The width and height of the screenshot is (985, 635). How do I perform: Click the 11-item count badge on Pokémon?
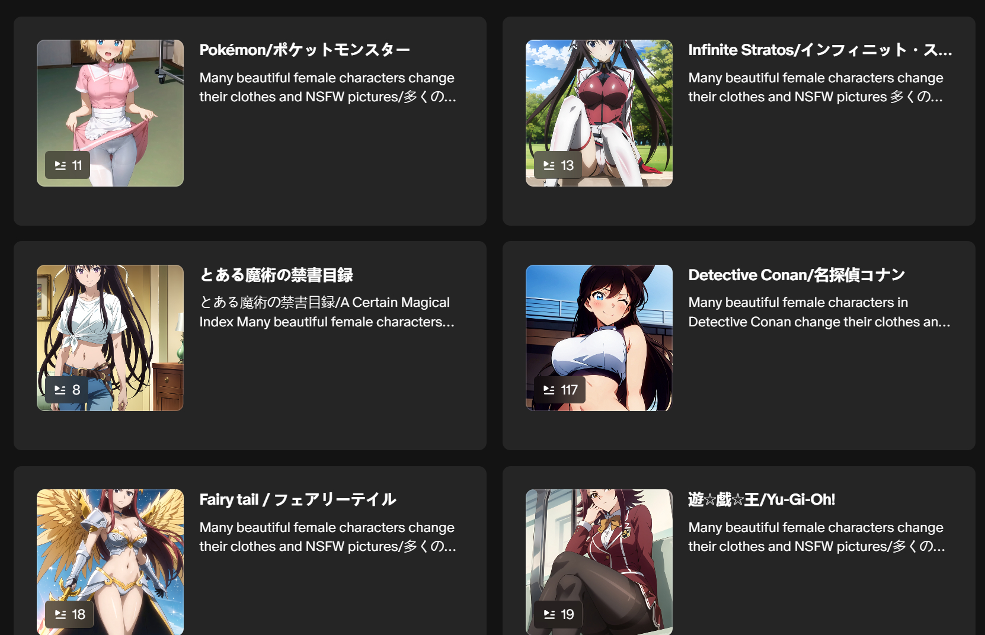point(68,165)
